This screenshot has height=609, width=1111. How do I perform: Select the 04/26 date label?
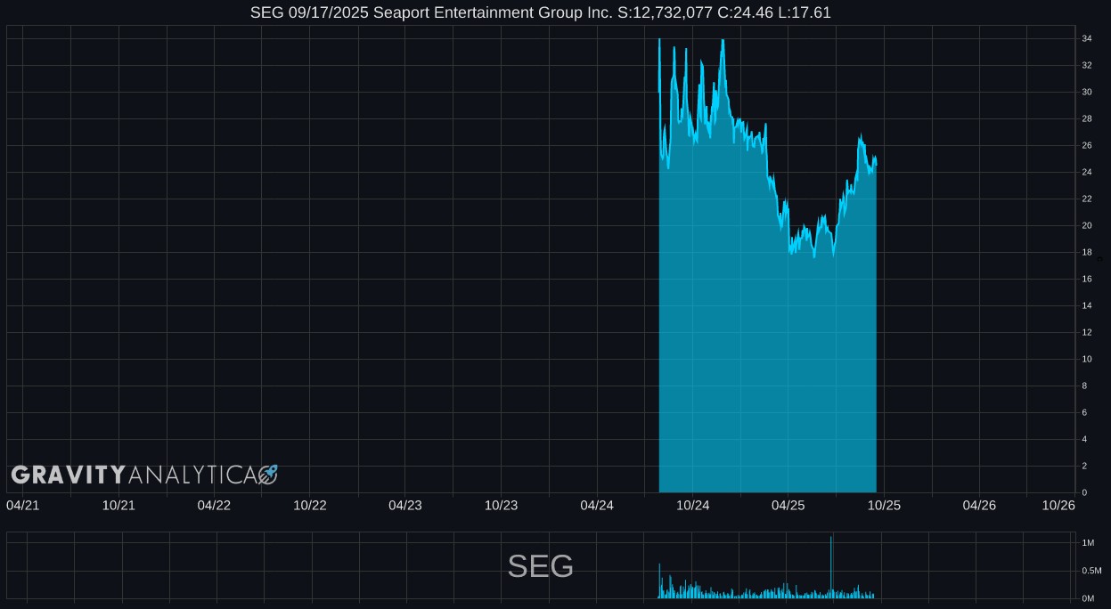(x=979, y=505)
